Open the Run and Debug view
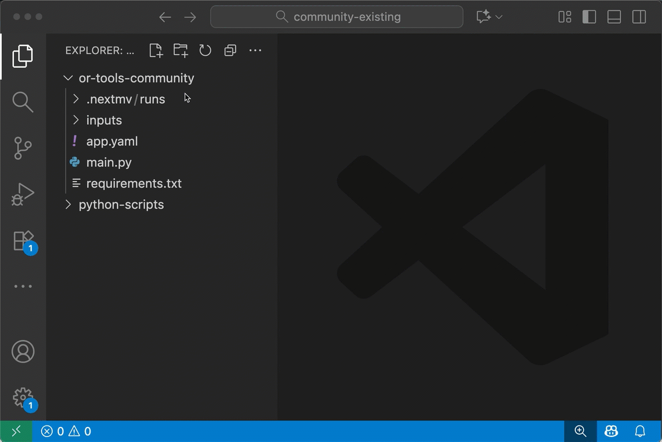This screenshot has height=442, width=662. tap(23, 194)
